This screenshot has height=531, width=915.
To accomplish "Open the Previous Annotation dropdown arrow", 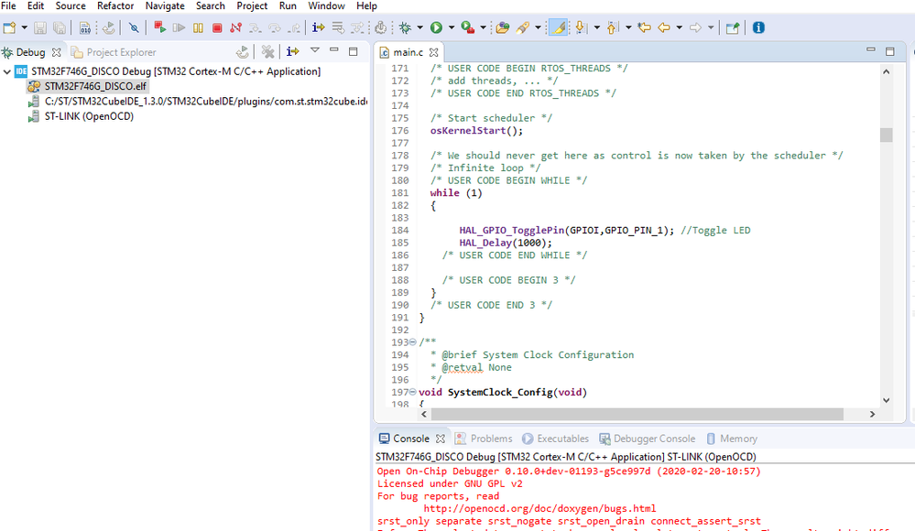I will point(628,27).
